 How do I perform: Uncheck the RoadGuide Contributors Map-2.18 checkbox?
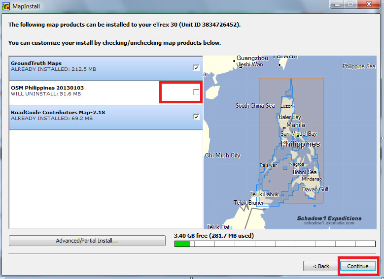coord(196,117)
